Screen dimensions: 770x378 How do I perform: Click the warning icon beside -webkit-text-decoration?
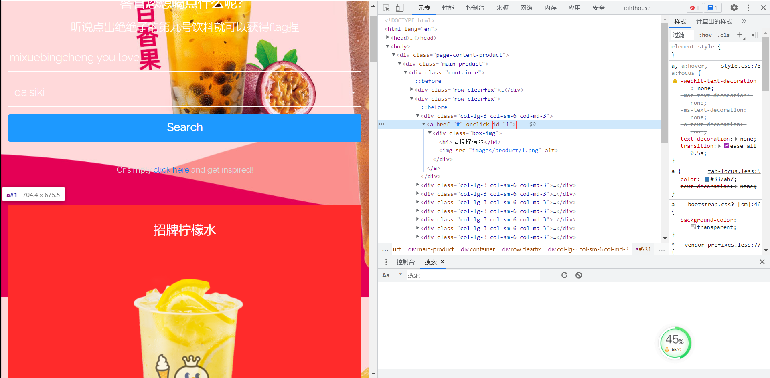pos(675,81)
